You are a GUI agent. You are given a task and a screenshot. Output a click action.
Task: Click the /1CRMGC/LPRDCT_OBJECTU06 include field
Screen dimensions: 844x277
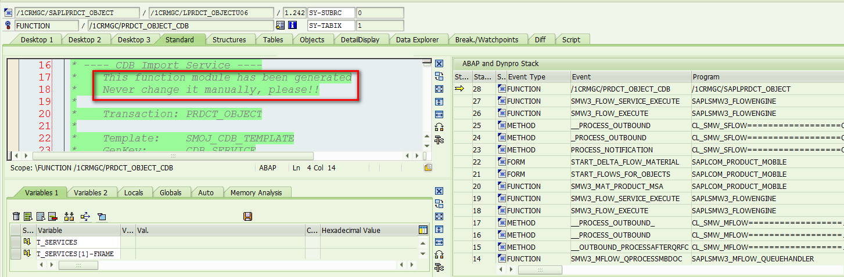[x=211, y=12]
